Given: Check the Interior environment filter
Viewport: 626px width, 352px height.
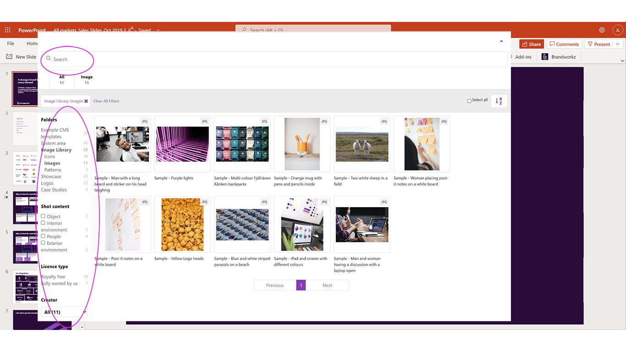Looking at the screenshot, I should 43,223.
